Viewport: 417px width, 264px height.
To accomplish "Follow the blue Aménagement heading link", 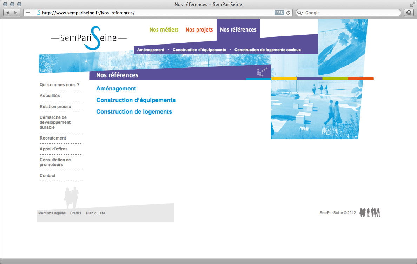I will [x=116, y=88].
